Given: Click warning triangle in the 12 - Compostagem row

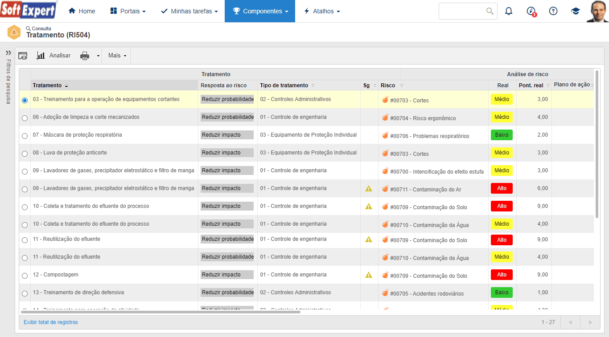Looking at the screenshot, I should point(369,275).
